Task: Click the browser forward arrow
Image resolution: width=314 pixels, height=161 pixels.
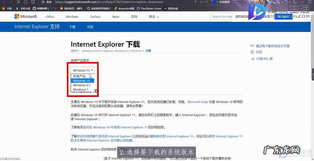Action: coord(11,2)
